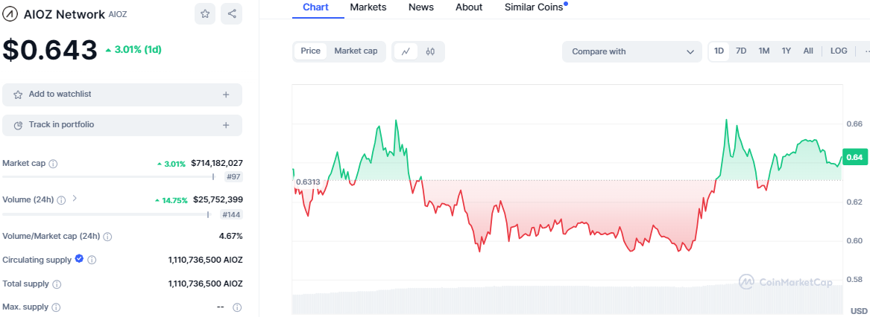Select the Price toggle option

[311, 51]
